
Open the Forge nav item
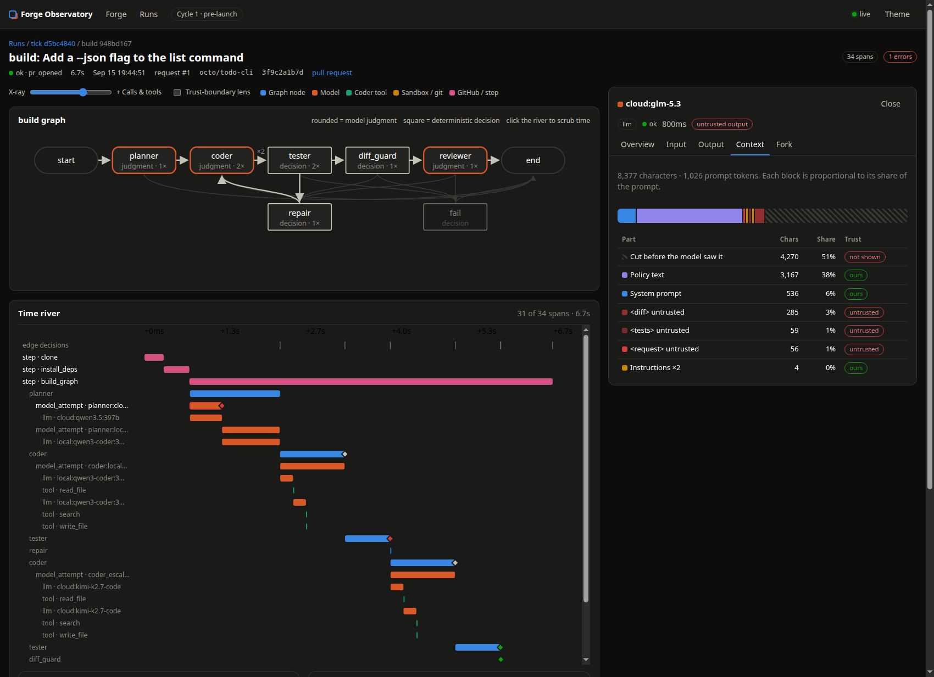click(x=116, y=14)
